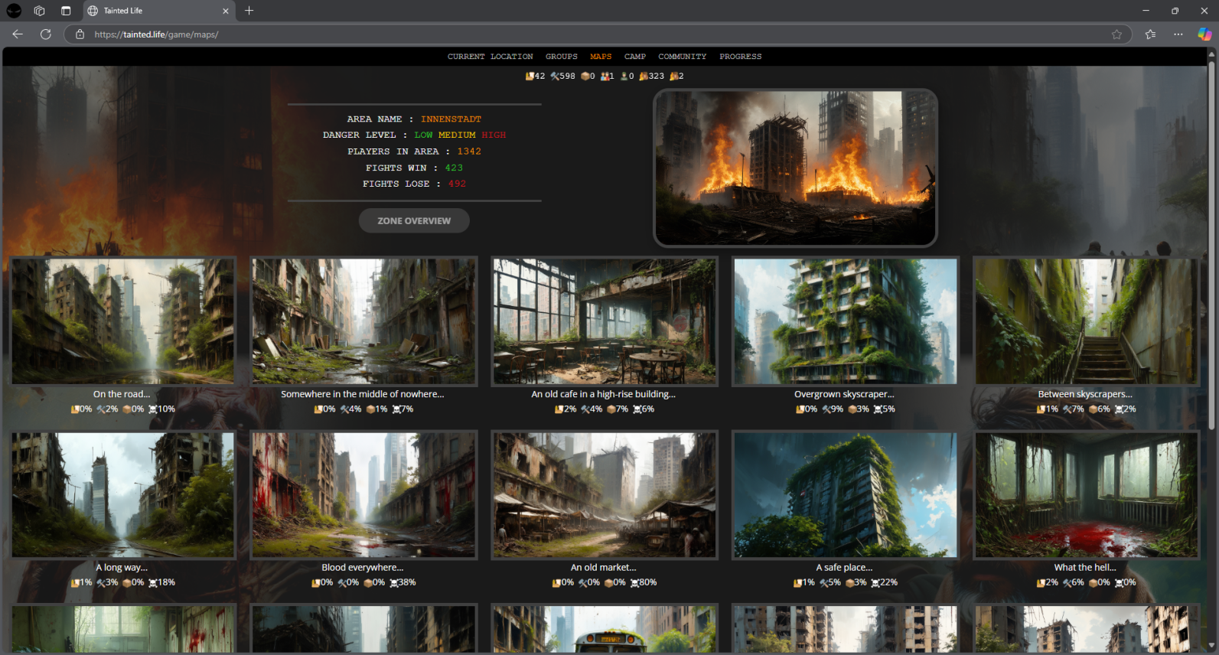The image size is (1219, 655).
Task: Choose the "An old market..." map tile
Action: tap(604, 495)
